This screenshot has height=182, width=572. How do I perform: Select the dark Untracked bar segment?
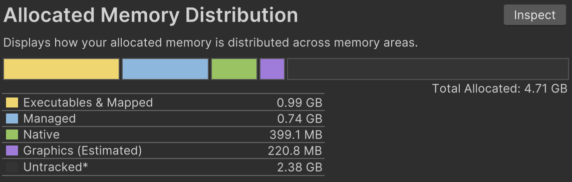pyautogui.click(x=428, y=69)
